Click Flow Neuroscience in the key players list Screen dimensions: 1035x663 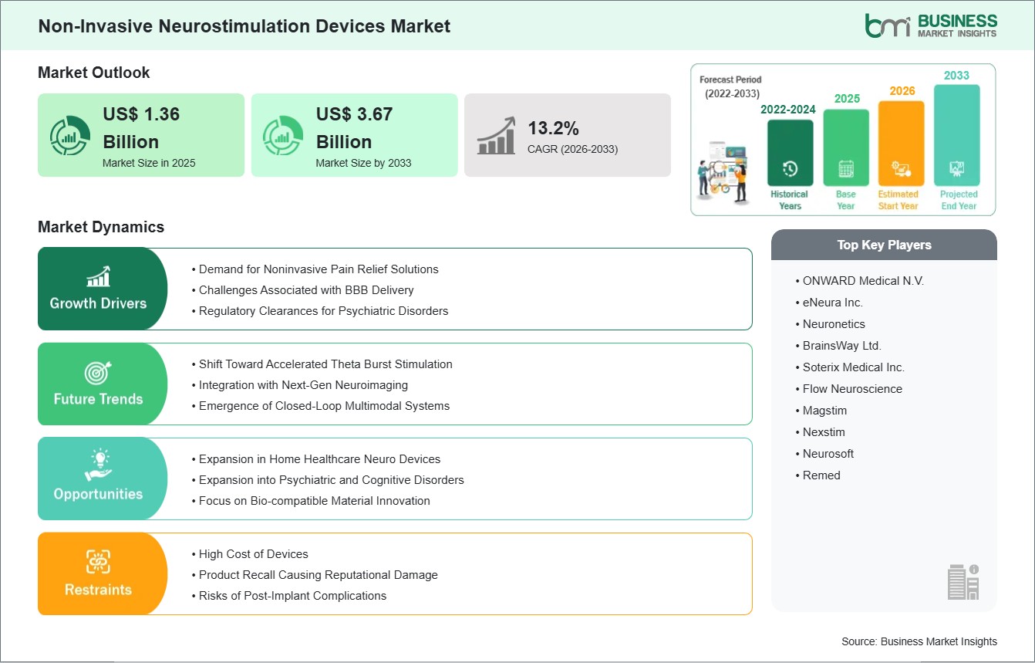point(852,389)
